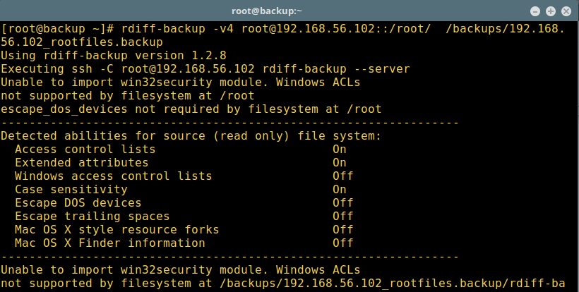Click the 'Executing ssh -C' output line

pos(205,69)
